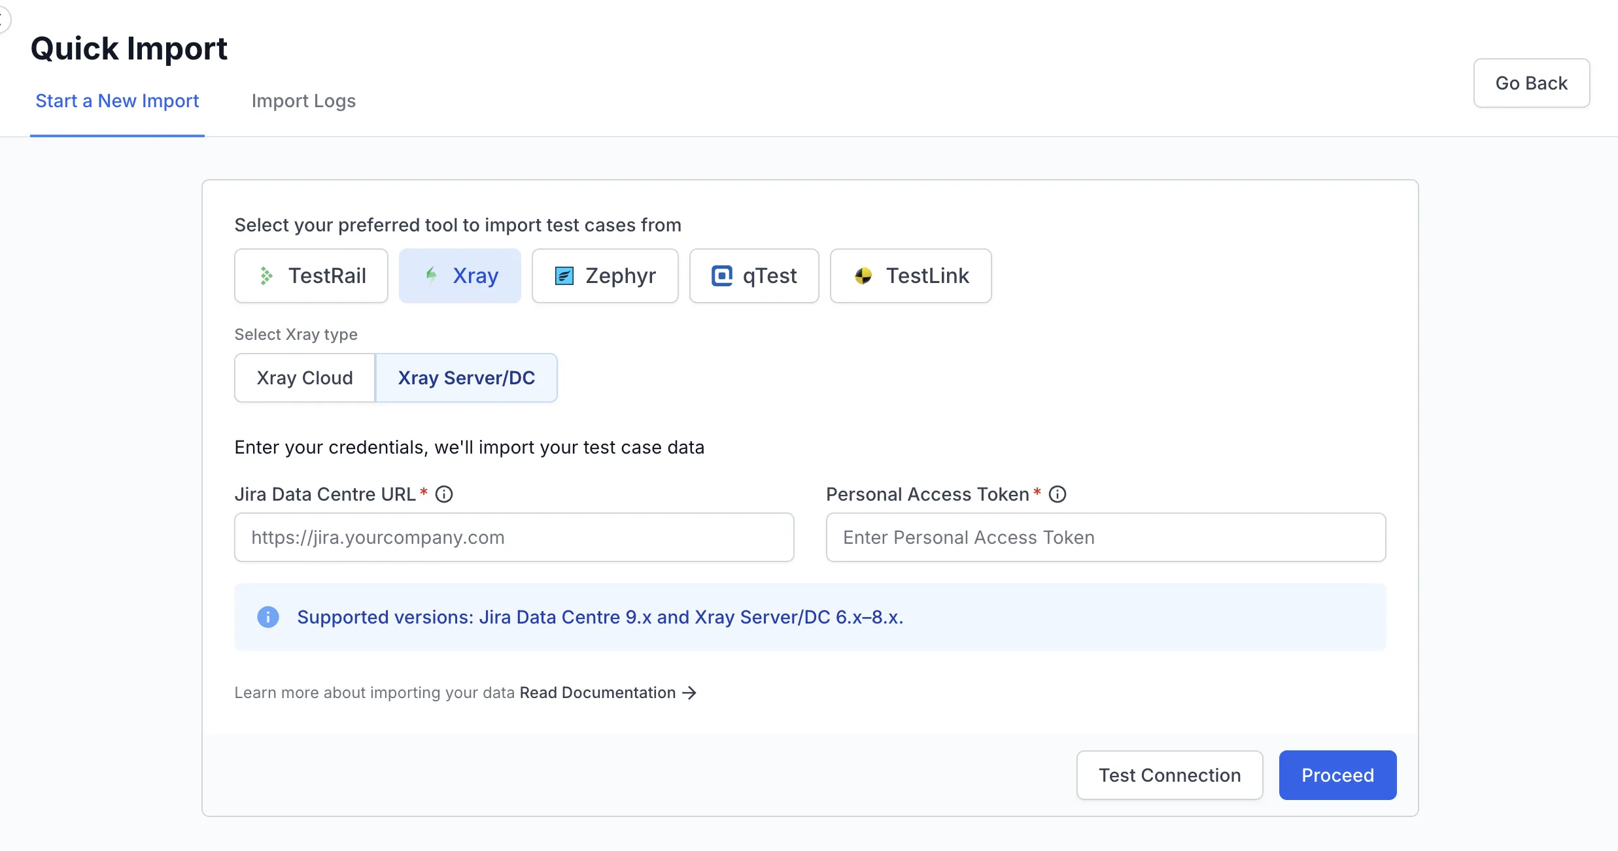Select the Xray Server/DC type option
The height and width of the screenshot is (851, 1618).
(x=466, y=378)
